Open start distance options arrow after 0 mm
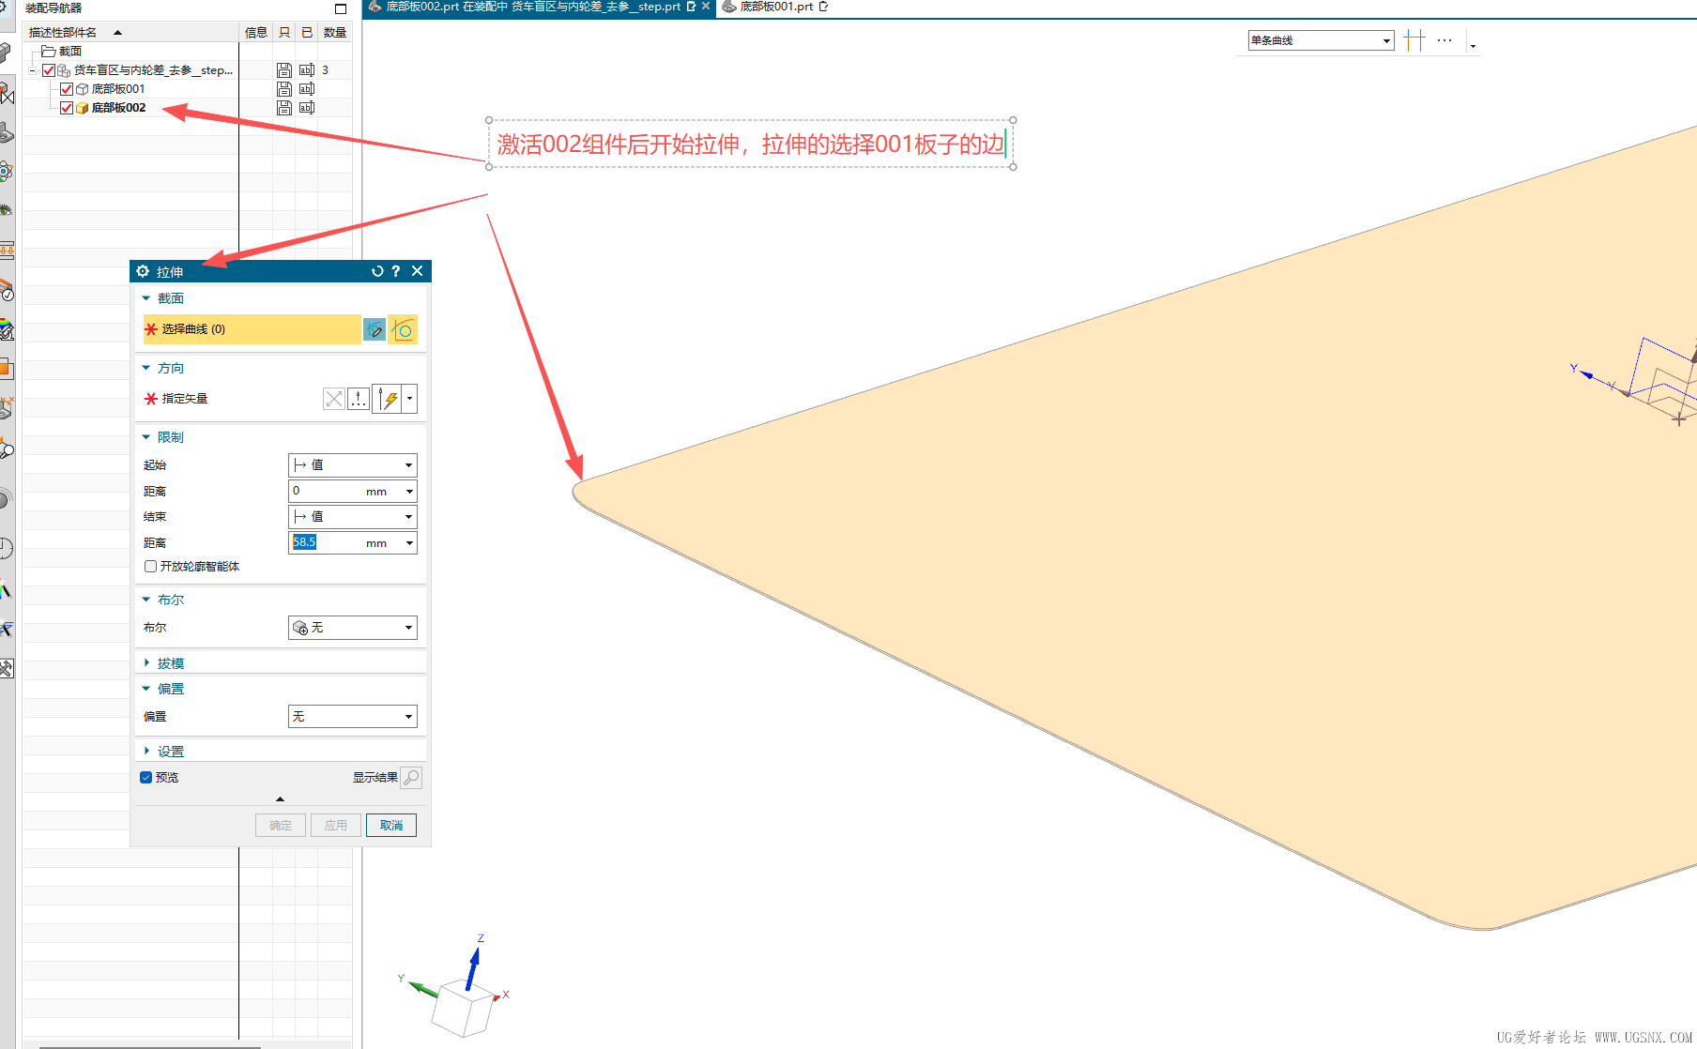1697x1049 pixels. (409, 492)
